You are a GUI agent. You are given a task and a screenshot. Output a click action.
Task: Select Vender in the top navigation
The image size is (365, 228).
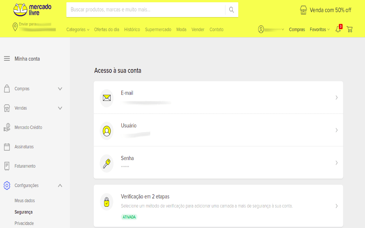[x=198, y=30]
